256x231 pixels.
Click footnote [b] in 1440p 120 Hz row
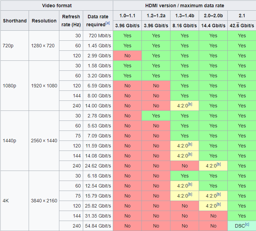[190, 144]
